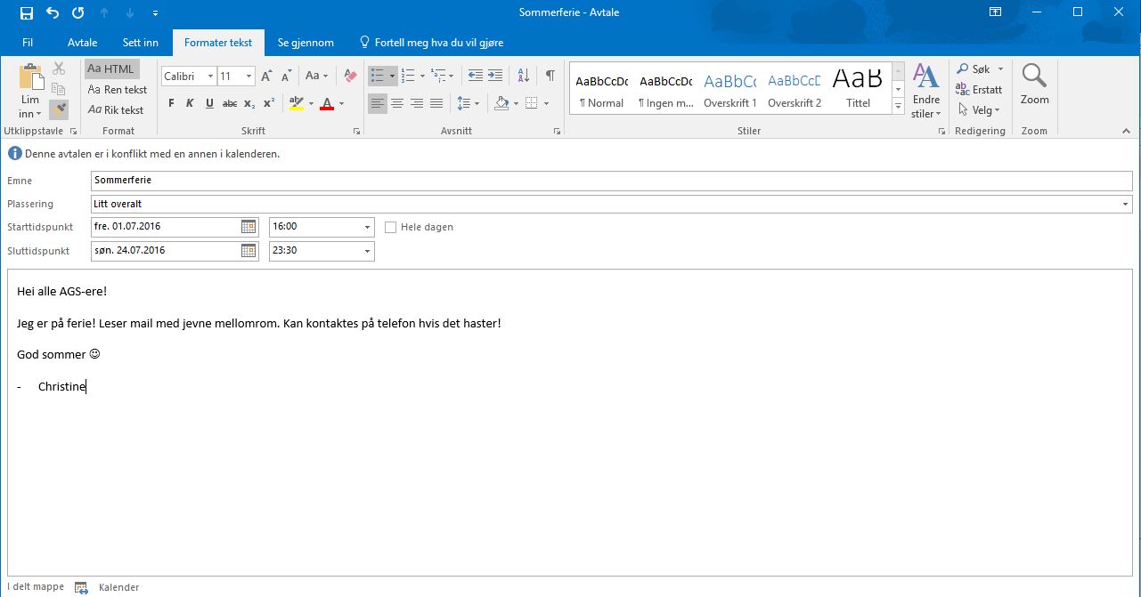Switch format to Ren tekst
The height and width of the screenshot is (597, 1141).
click(118, 90)
